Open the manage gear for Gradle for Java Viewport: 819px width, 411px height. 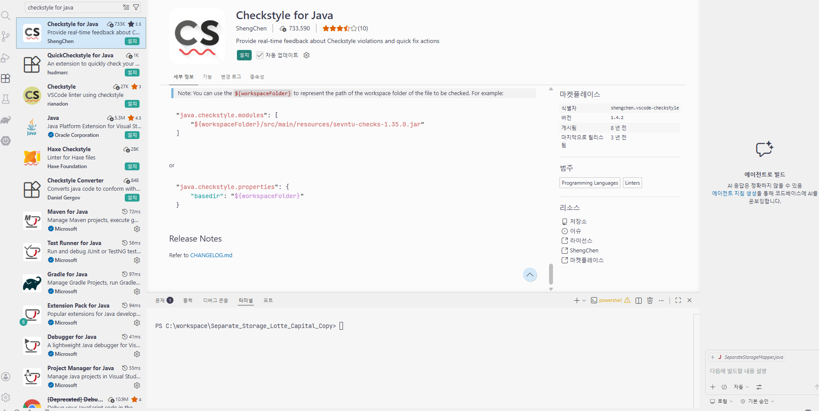(137, 292)
